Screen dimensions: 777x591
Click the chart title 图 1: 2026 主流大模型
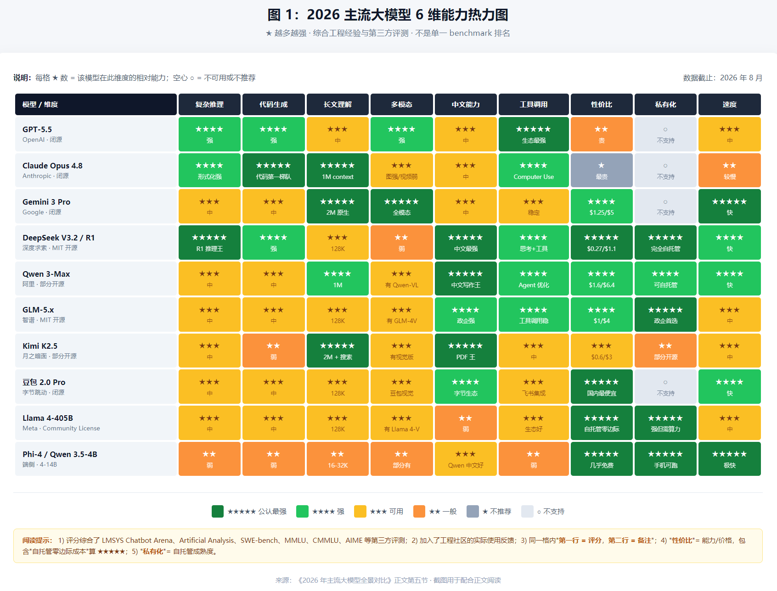[x=388, y=15]
